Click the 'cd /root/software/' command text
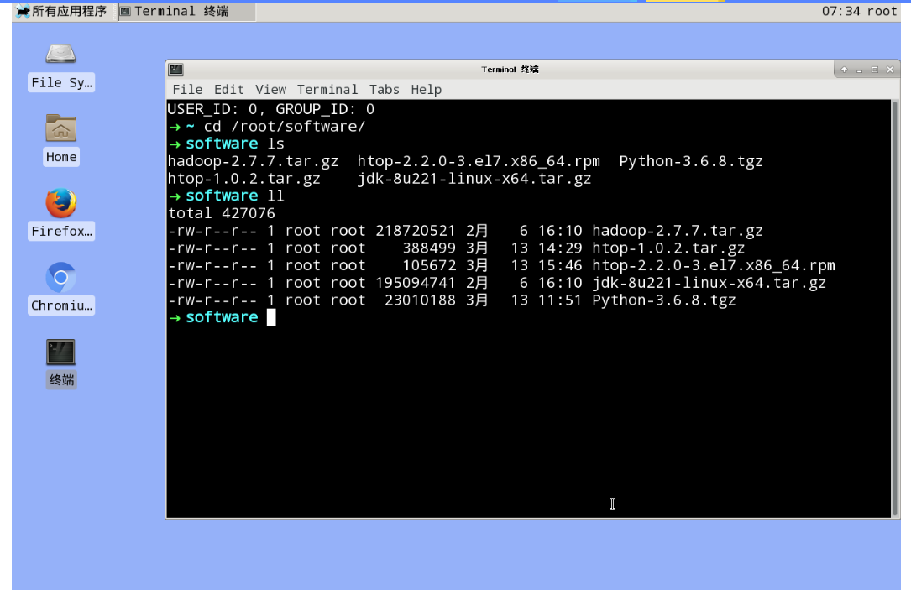 pyautogui.click(x=285, y=127)
